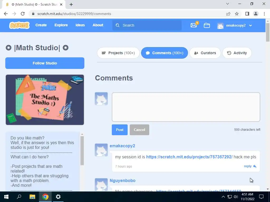270x202 pixels.
Task: Click the Follow Studio button
Action: pos(45,63)
